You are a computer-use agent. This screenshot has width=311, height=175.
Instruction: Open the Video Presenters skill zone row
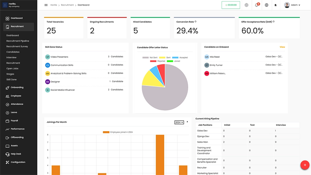pos(59,57)
